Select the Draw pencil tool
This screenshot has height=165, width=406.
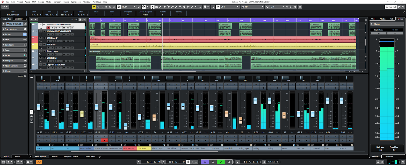point(160,7)
